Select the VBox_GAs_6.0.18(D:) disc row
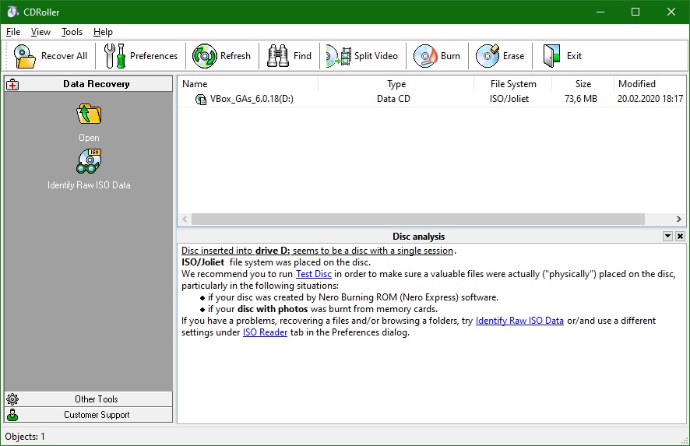This screenshot has width=690, height=446. [431, 99]
